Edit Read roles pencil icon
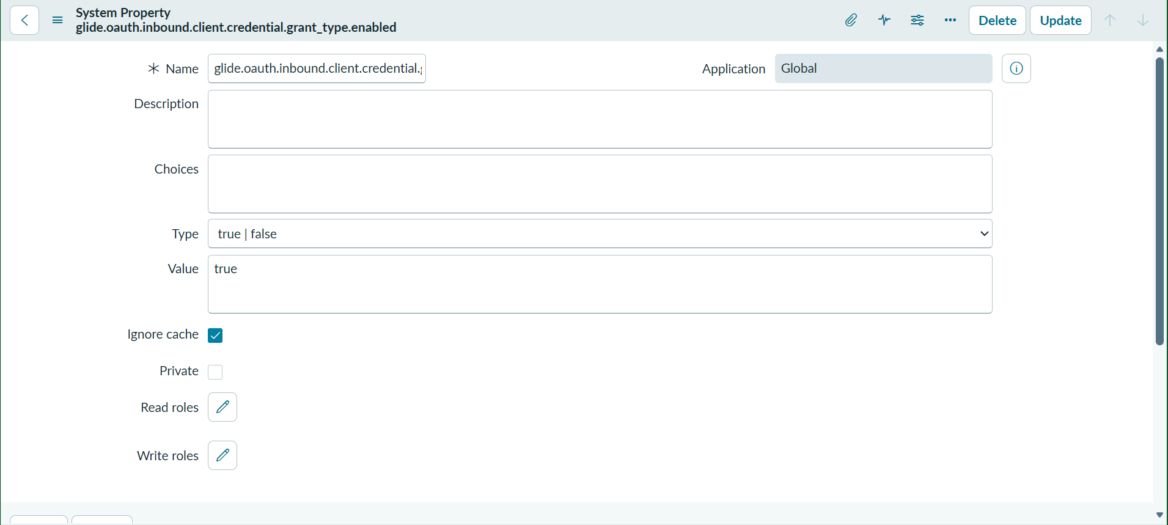 pyautogui.click(x=222, y=407)
